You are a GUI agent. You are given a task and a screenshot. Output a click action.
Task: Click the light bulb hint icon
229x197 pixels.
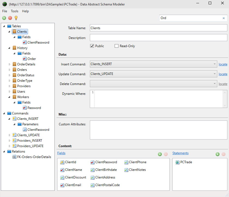[16, 18]
